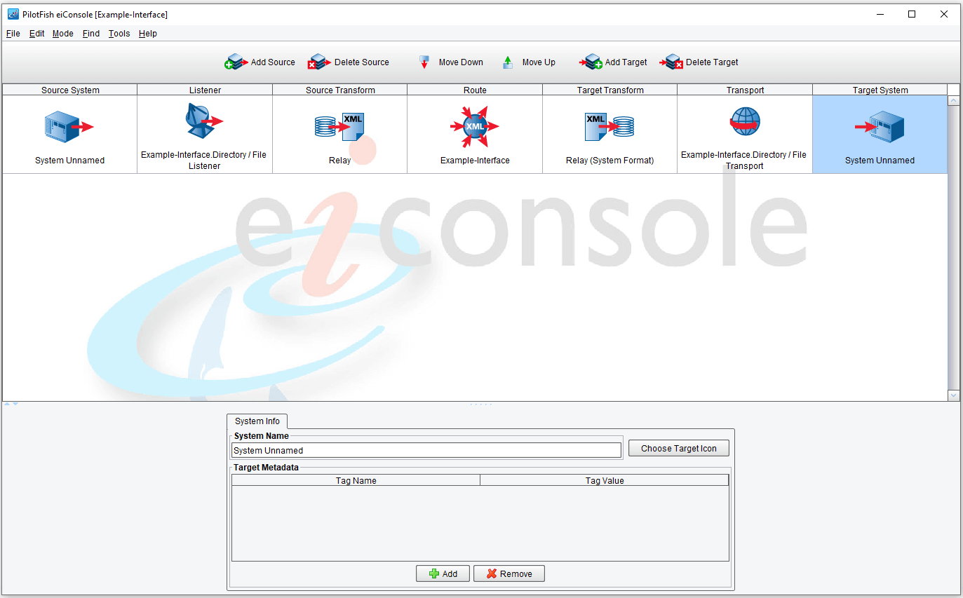This screenshot has height=598, width=963.
Task: Click the PilotFish eiConsole title bar icon
Action: pos(13,14)
